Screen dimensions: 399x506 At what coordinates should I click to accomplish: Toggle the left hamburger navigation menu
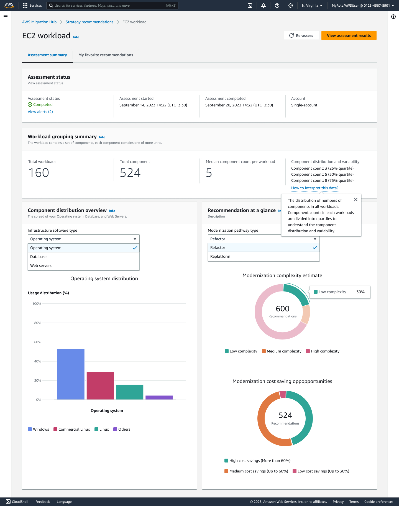coord(6,17)
